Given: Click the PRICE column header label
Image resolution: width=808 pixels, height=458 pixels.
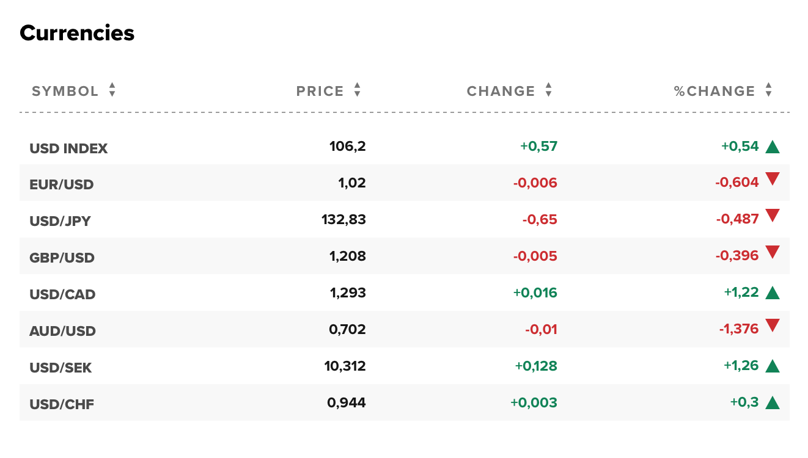Looking at the screenshot, I should tap(320, 92).
